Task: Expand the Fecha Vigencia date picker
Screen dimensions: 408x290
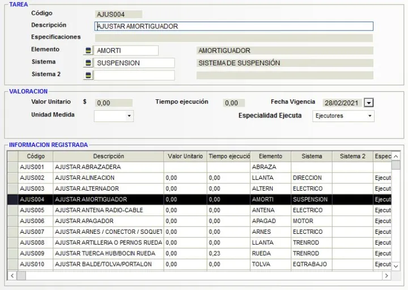Action: click(x=369, y=103)
